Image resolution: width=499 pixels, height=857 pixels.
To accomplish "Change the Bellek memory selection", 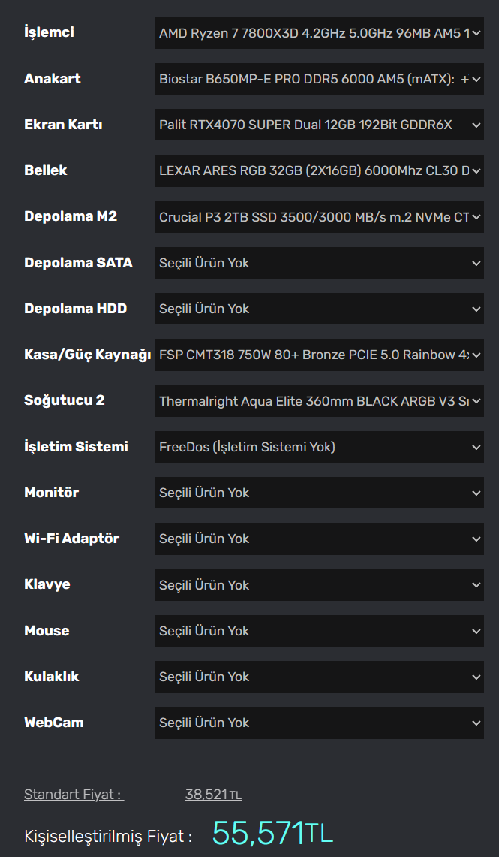I will coord(319,170).
